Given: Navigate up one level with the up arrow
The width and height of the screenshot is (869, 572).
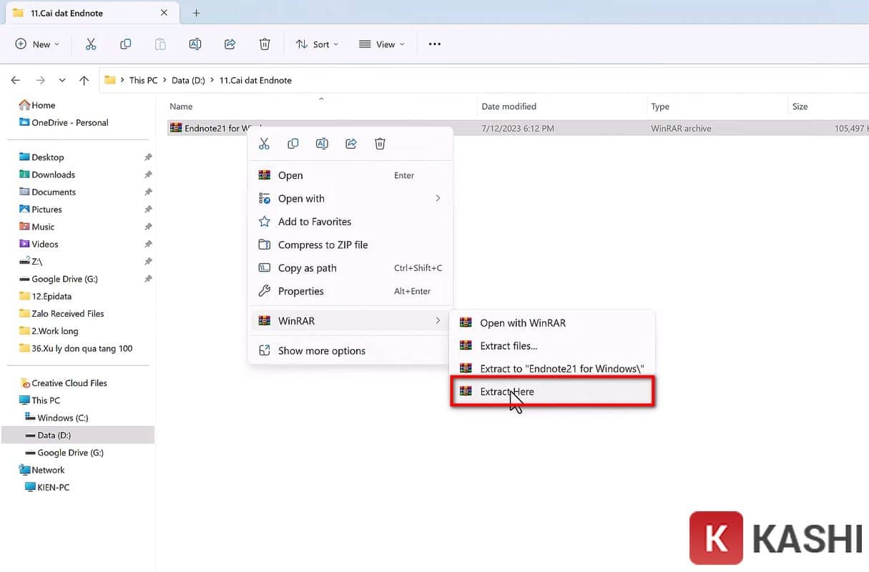Looking at the screenshot, I should click(x=84, y=80).
